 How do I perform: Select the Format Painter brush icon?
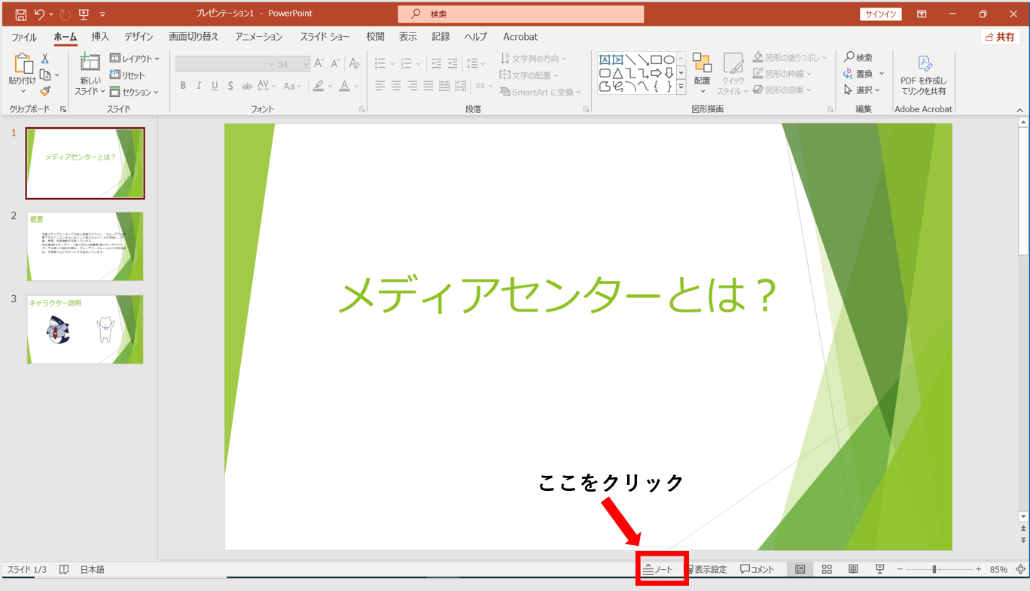(45, 91)
